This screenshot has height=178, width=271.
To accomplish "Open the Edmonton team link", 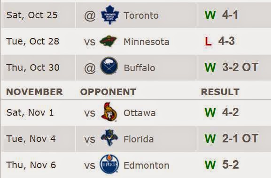I will [x=147, y=166].
